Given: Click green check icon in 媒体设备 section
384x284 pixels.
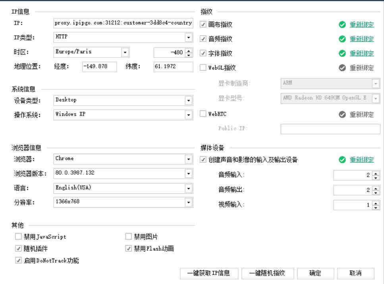Looking at the screenshot, I should tap(342, 160).
